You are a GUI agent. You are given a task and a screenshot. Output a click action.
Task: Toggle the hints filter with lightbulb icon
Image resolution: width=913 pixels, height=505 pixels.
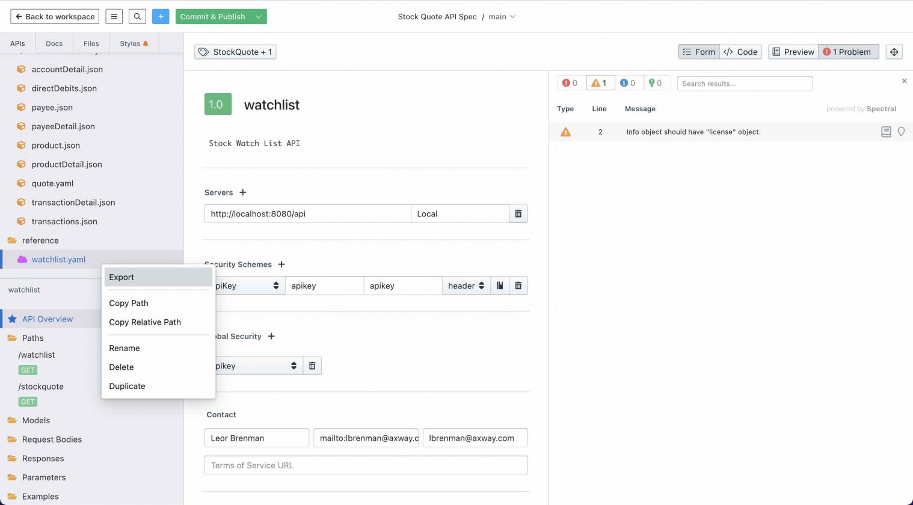pyautogui.click(x=657, y=83)
